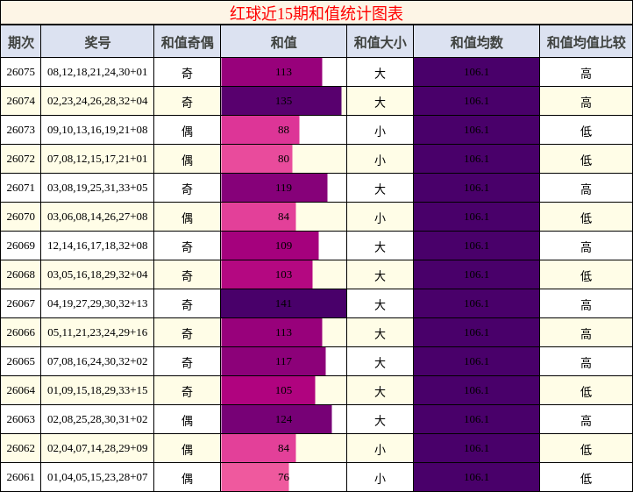633x492 pixels.
Task: Click the sum bar showing 88
Action: (260, 130)
